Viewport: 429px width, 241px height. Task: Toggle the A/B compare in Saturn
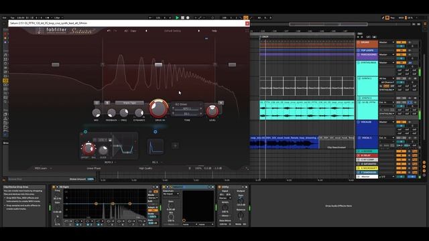pos(126,31)
